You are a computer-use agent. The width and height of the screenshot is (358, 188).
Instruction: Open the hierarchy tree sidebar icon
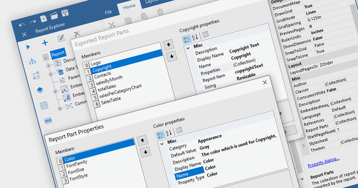32,61
